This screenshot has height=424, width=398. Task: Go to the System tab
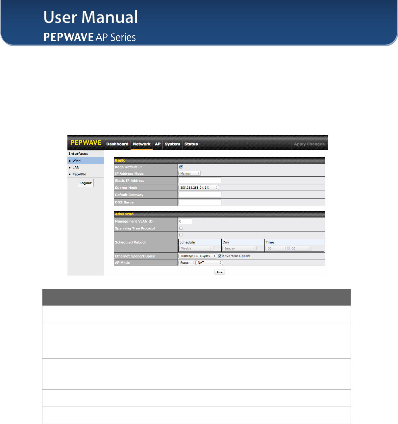(172, 144)
